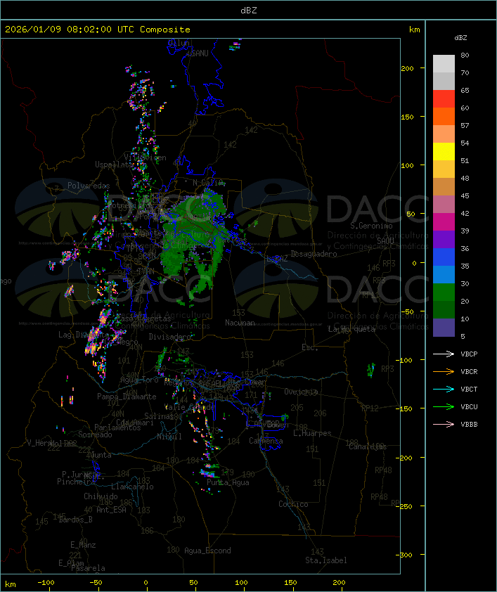Select the yellow 51 dBZ legend color
The image size is (497, 592).
(x=444, y=152)
